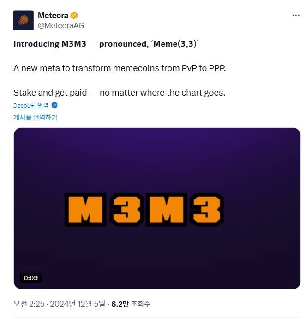Click the purple area at the top of the video
The width and height of the screenshot is (306, 319).
click(x=157, y=142)
